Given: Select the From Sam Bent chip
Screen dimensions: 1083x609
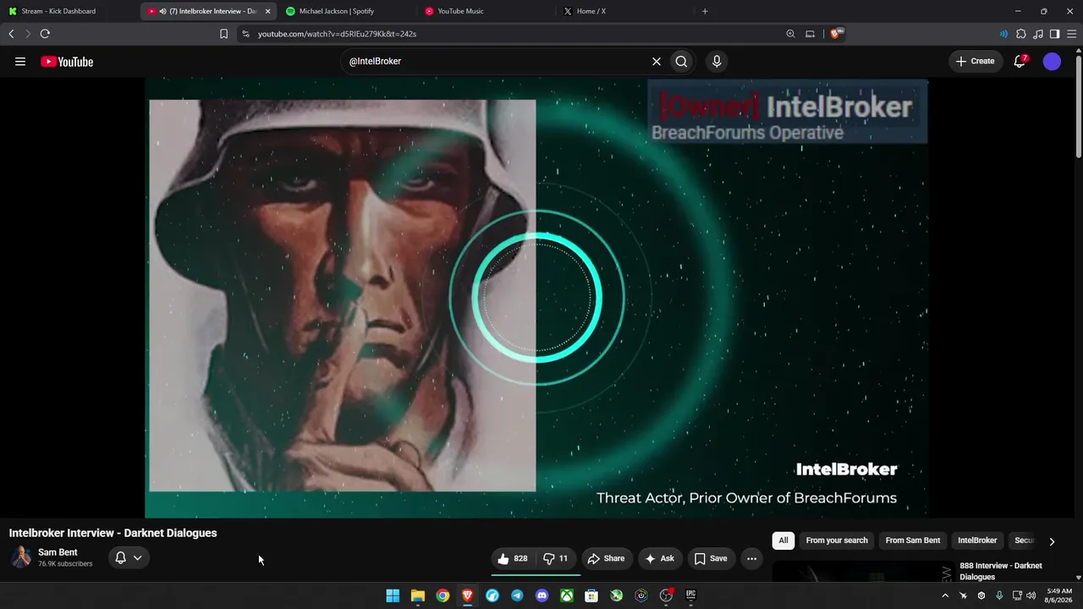Looking at the screenshot, I should [913, 540].
